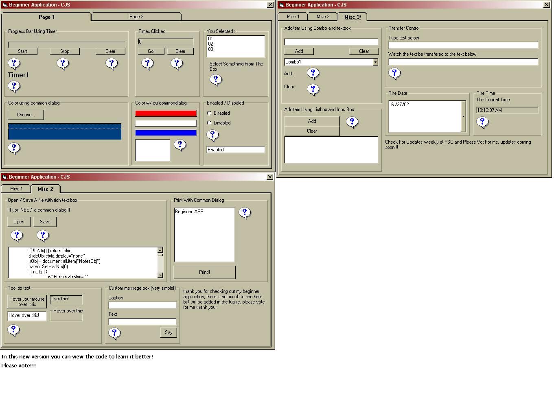Click the help icon below the Save button
Image resolution: width=554 pixels, height=404 pixels.
(x=43, y=236)
